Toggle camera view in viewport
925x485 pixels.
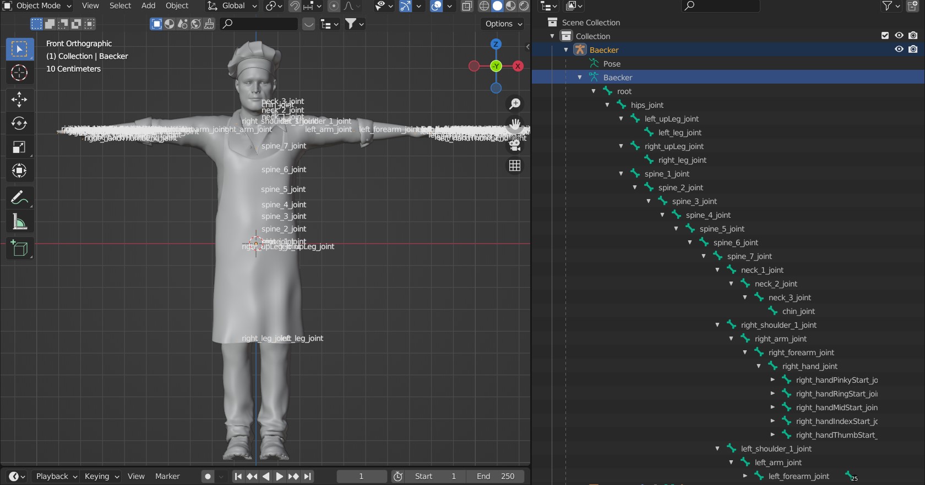pyautogui.click(x=515, y=145)
